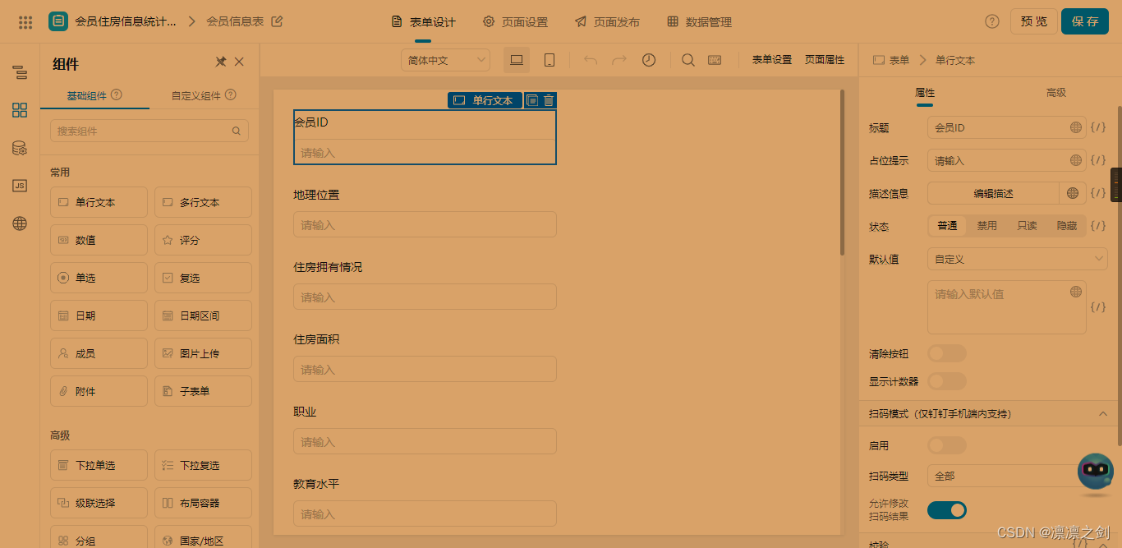1122x548 pixels.
Task: Click the 保存 button
Action: [x=1085, y=21]
